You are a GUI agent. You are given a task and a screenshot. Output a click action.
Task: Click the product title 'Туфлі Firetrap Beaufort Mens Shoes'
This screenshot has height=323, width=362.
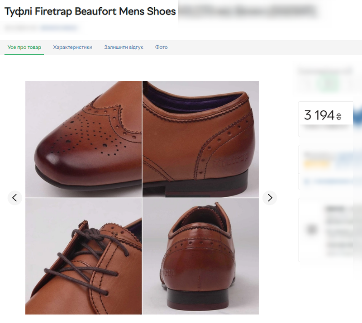click(x=90, y=11)
